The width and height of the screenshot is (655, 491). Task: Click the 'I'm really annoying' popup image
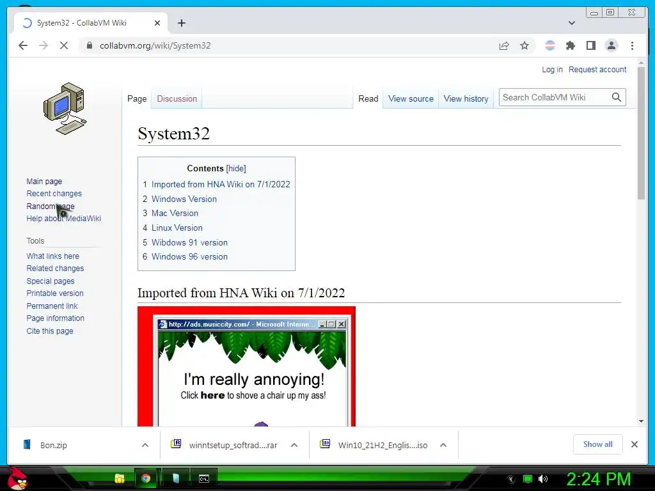246,366
